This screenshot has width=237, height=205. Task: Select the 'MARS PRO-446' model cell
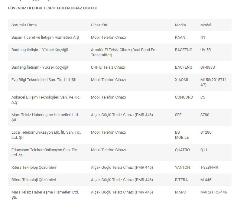tap(213, 192)
